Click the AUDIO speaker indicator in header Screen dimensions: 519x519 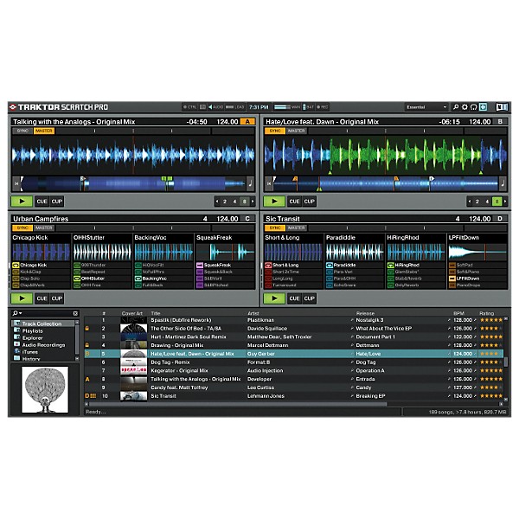click(x=215, y=107)
